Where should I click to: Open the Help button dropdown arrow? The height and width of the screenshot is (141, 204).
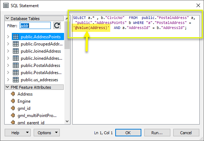pyautogui.click(x=27, y=132)
